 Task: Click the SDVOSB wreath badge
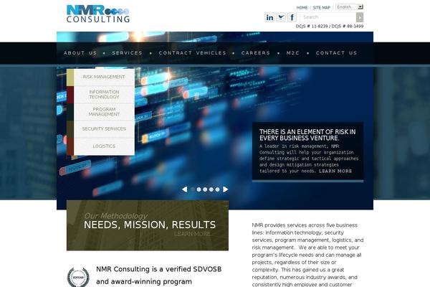(78, 277)
